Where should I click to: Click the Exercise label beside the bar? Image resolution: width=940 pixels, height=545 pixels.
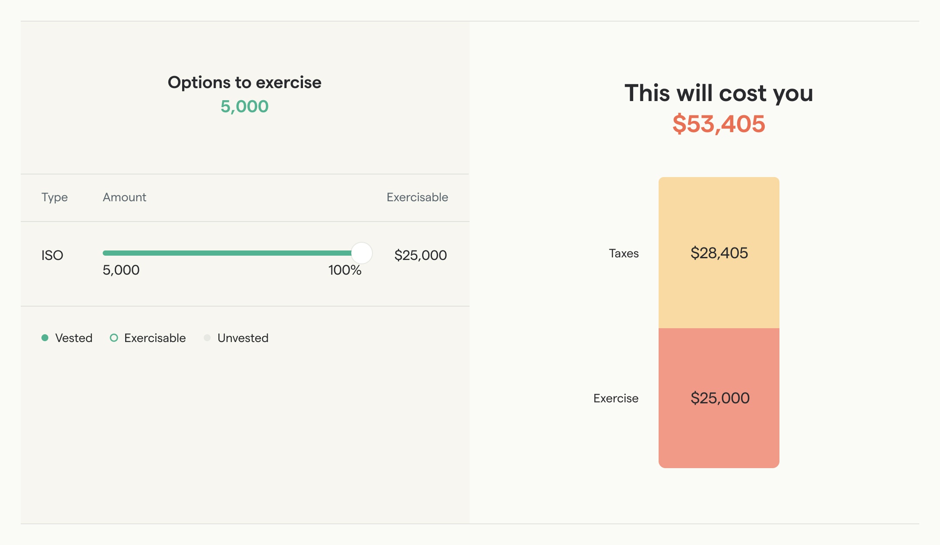pos(616,398)
